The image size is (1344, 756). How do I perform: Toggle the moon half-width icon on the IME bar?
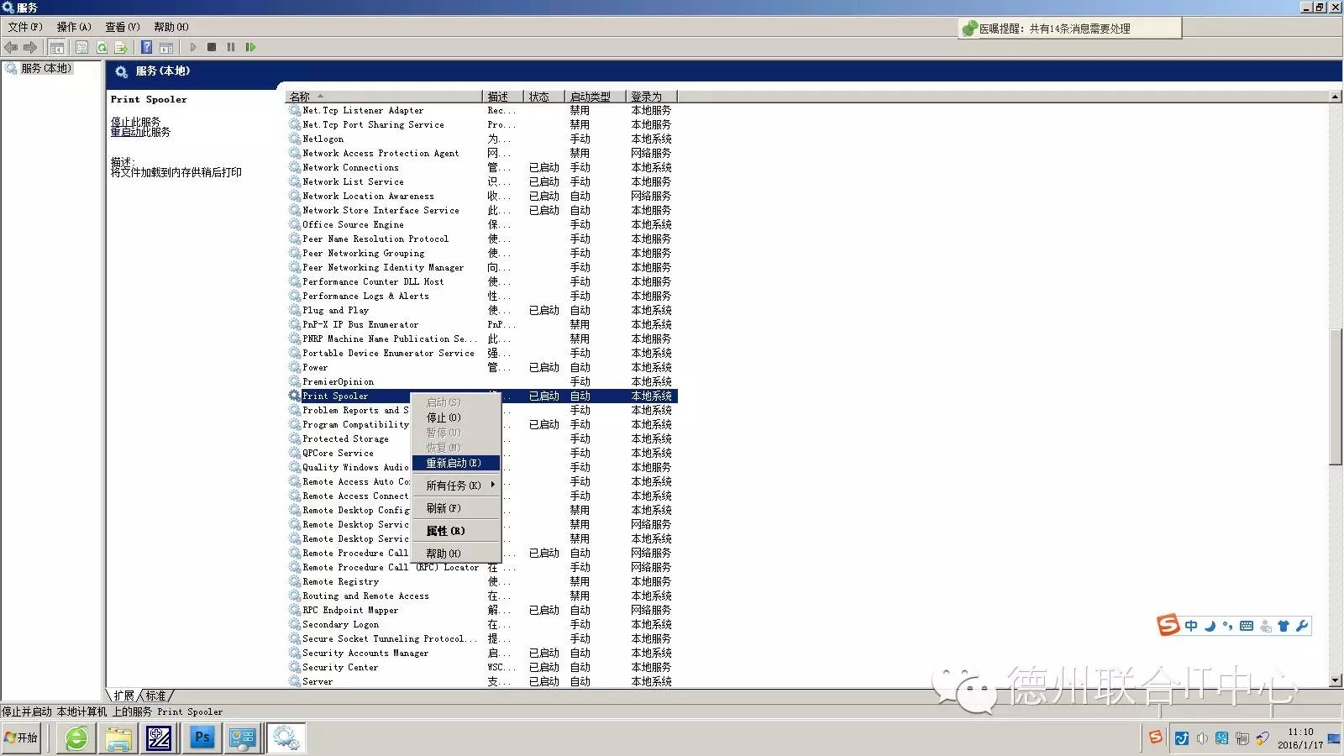click(1210, 626)
